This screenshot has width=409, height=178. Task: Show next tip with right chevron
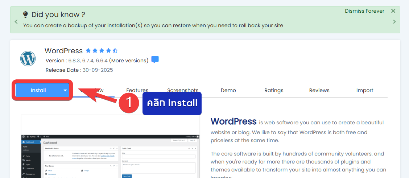394,22
